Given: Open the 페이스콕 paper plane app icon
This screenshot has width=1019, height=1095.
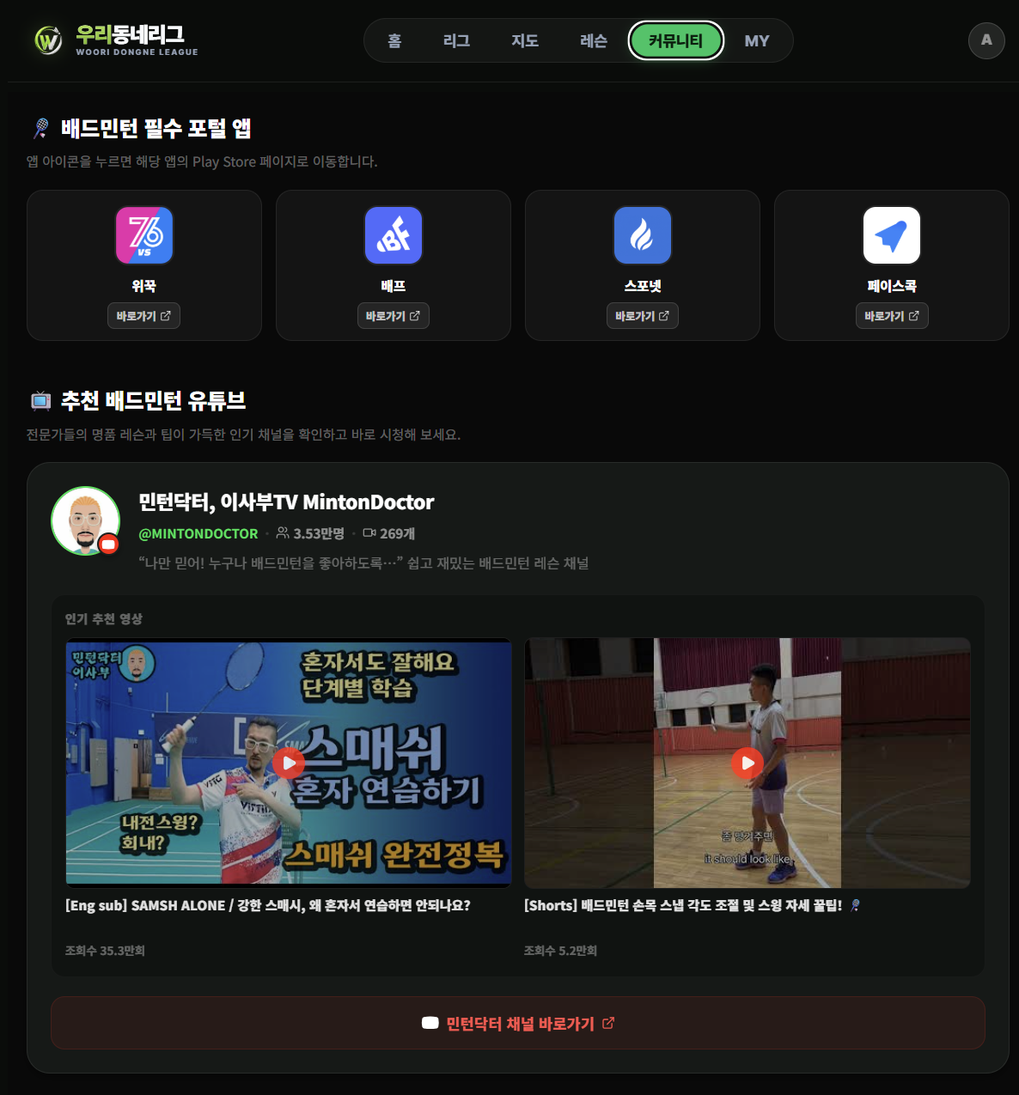Looking at the screenshot, I should [x=892, y=235].
